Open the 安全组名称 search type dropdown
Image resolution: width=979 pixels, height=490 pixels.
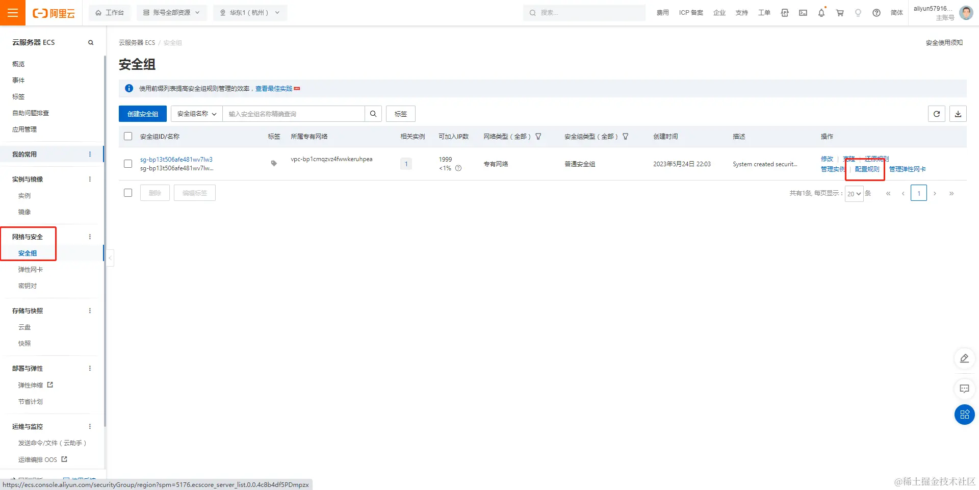point(197,114)
